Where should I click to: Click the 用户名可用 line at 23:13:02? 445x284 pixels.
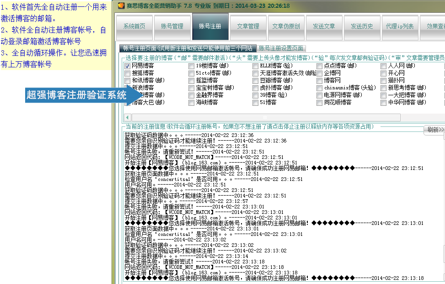(x=175, y=240)
